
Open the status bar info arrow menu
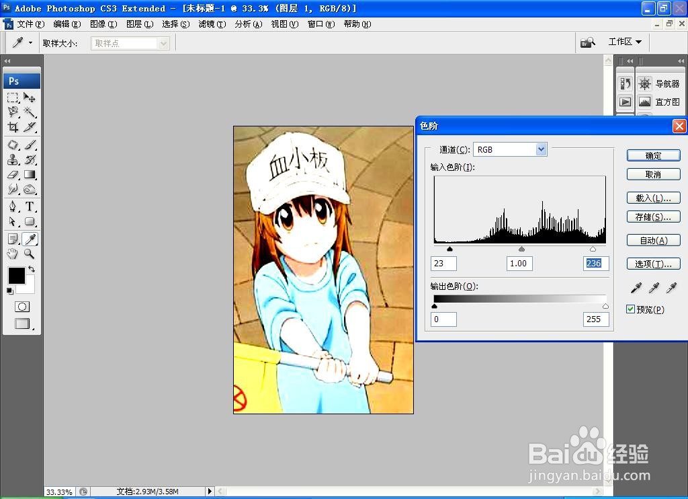210,491
